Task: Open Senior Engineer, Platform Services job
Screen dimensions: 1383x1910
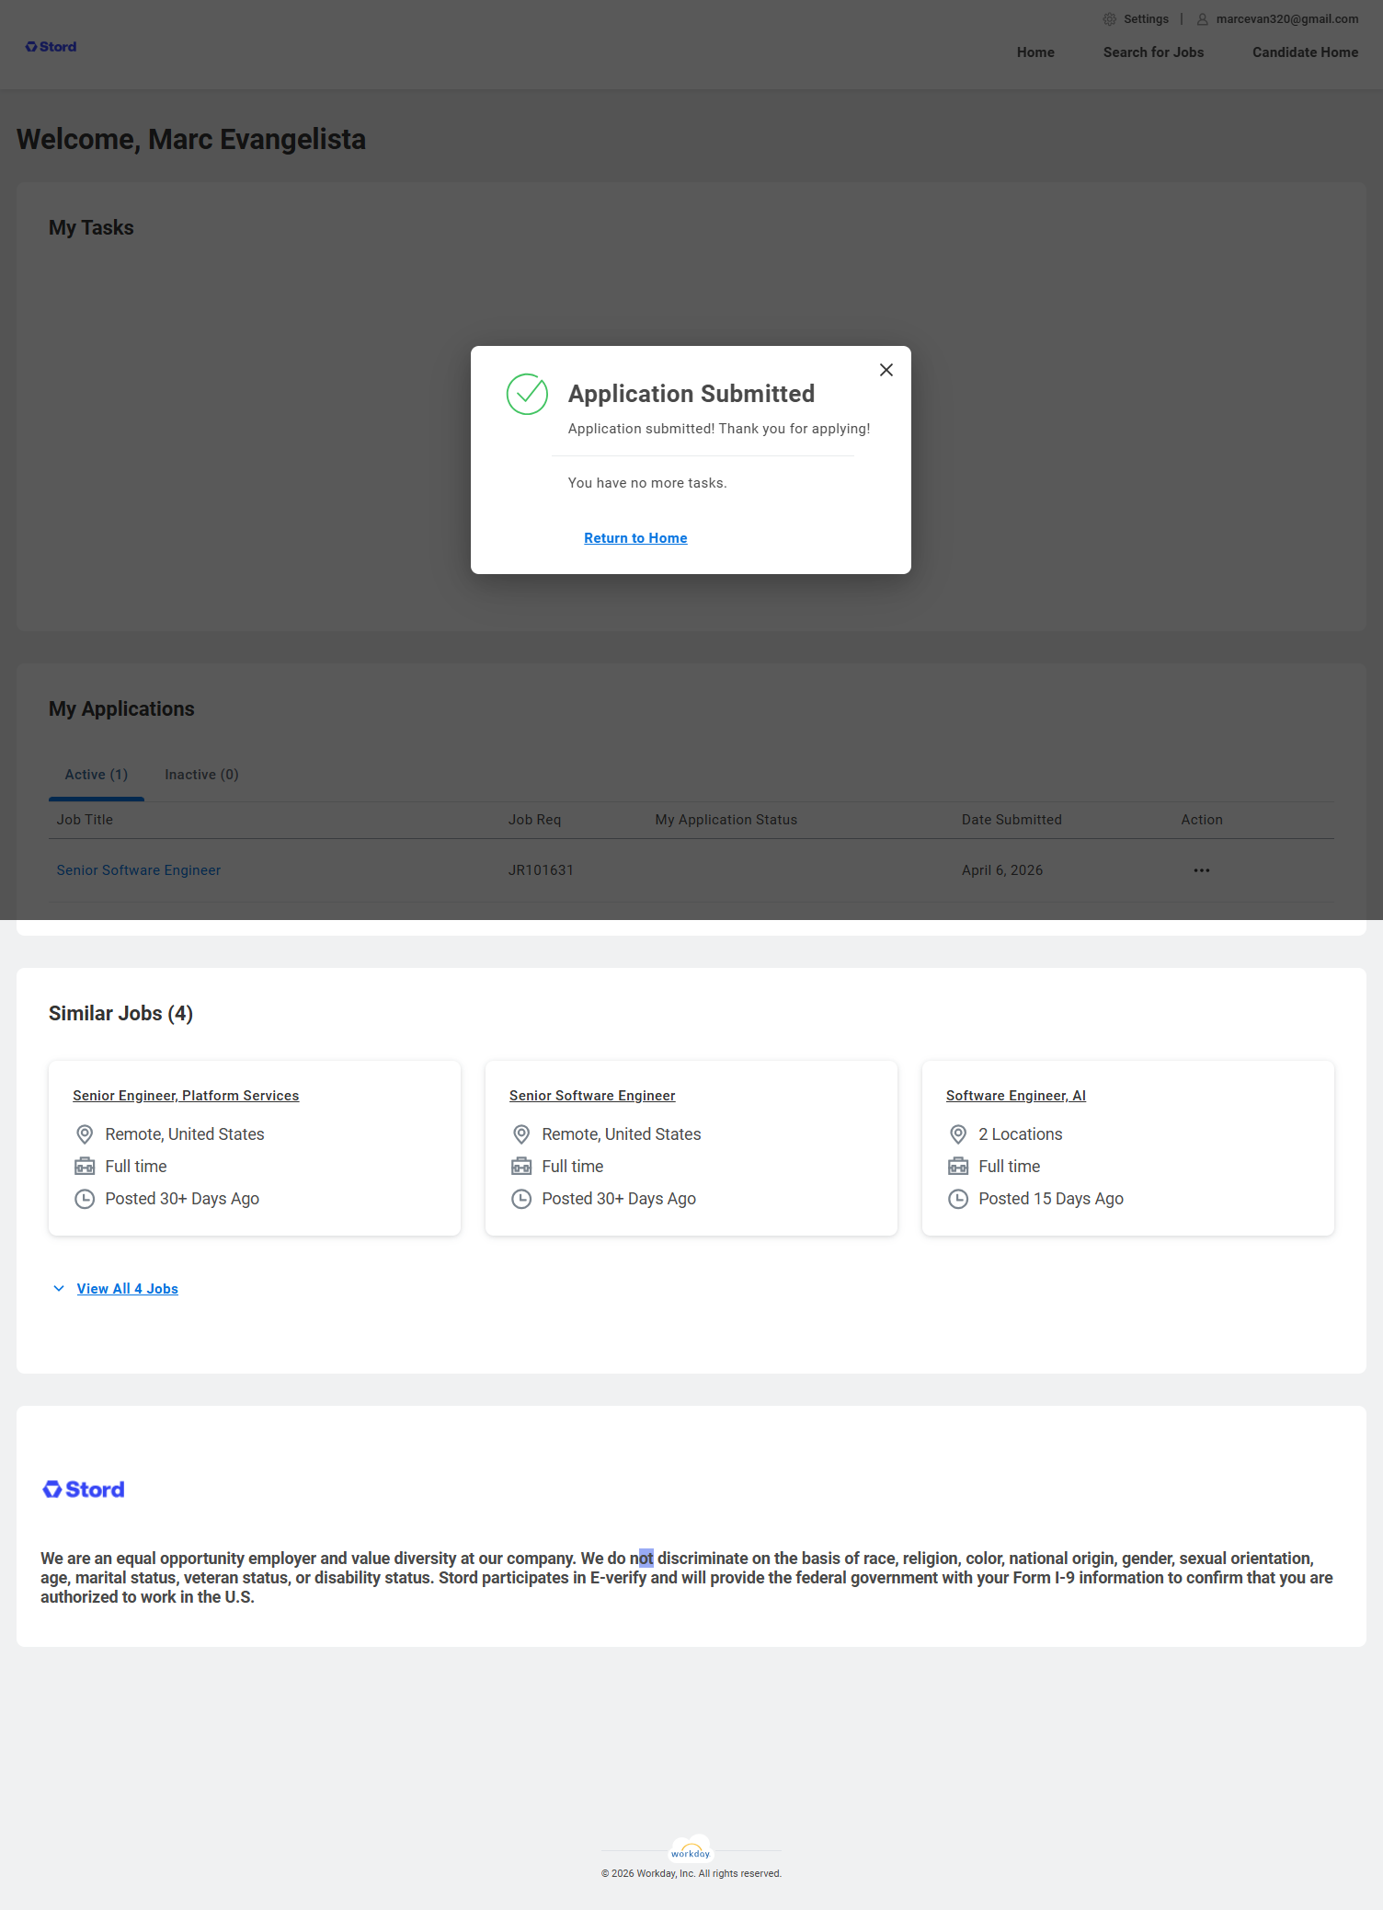Action: 186,1096
